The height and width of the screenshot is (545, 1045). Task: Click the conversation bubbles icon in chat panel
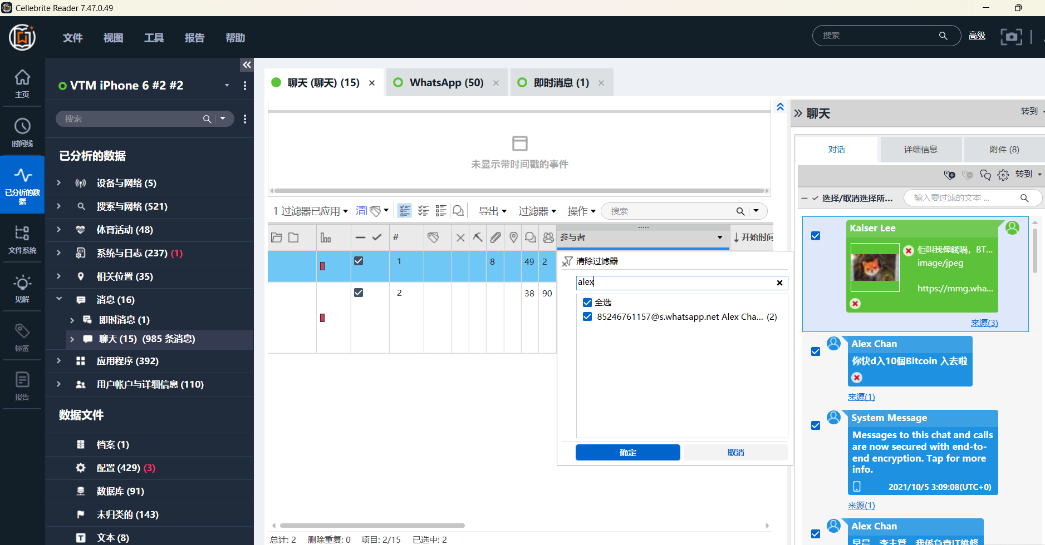pyautogui.click(x=985, y=175)
